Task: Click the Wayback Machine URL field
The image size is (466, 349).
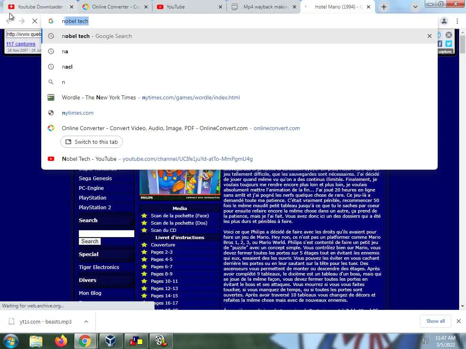Action: click(24, 34)
